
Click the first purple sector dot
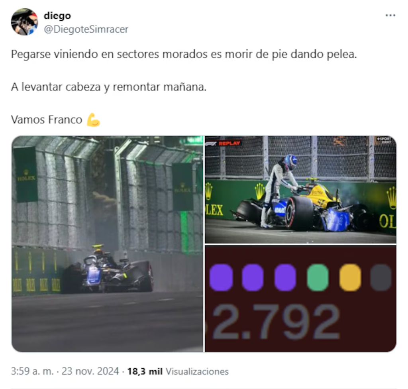[x=221, y=277]
